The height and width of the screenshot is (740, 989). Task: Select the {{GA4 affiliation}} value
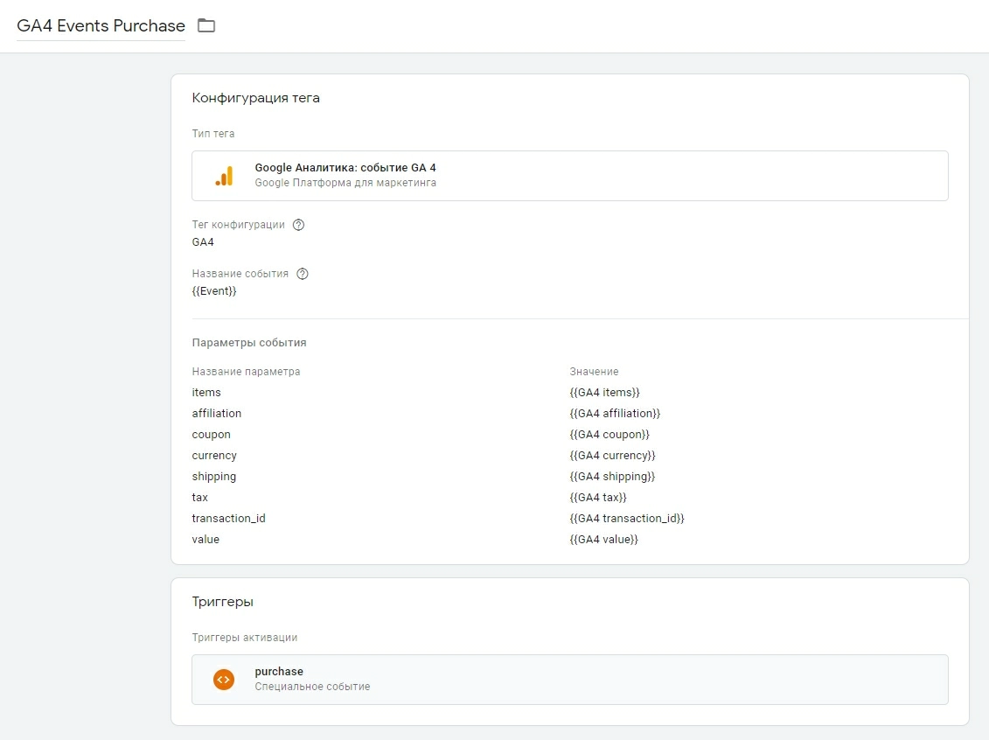615,413
